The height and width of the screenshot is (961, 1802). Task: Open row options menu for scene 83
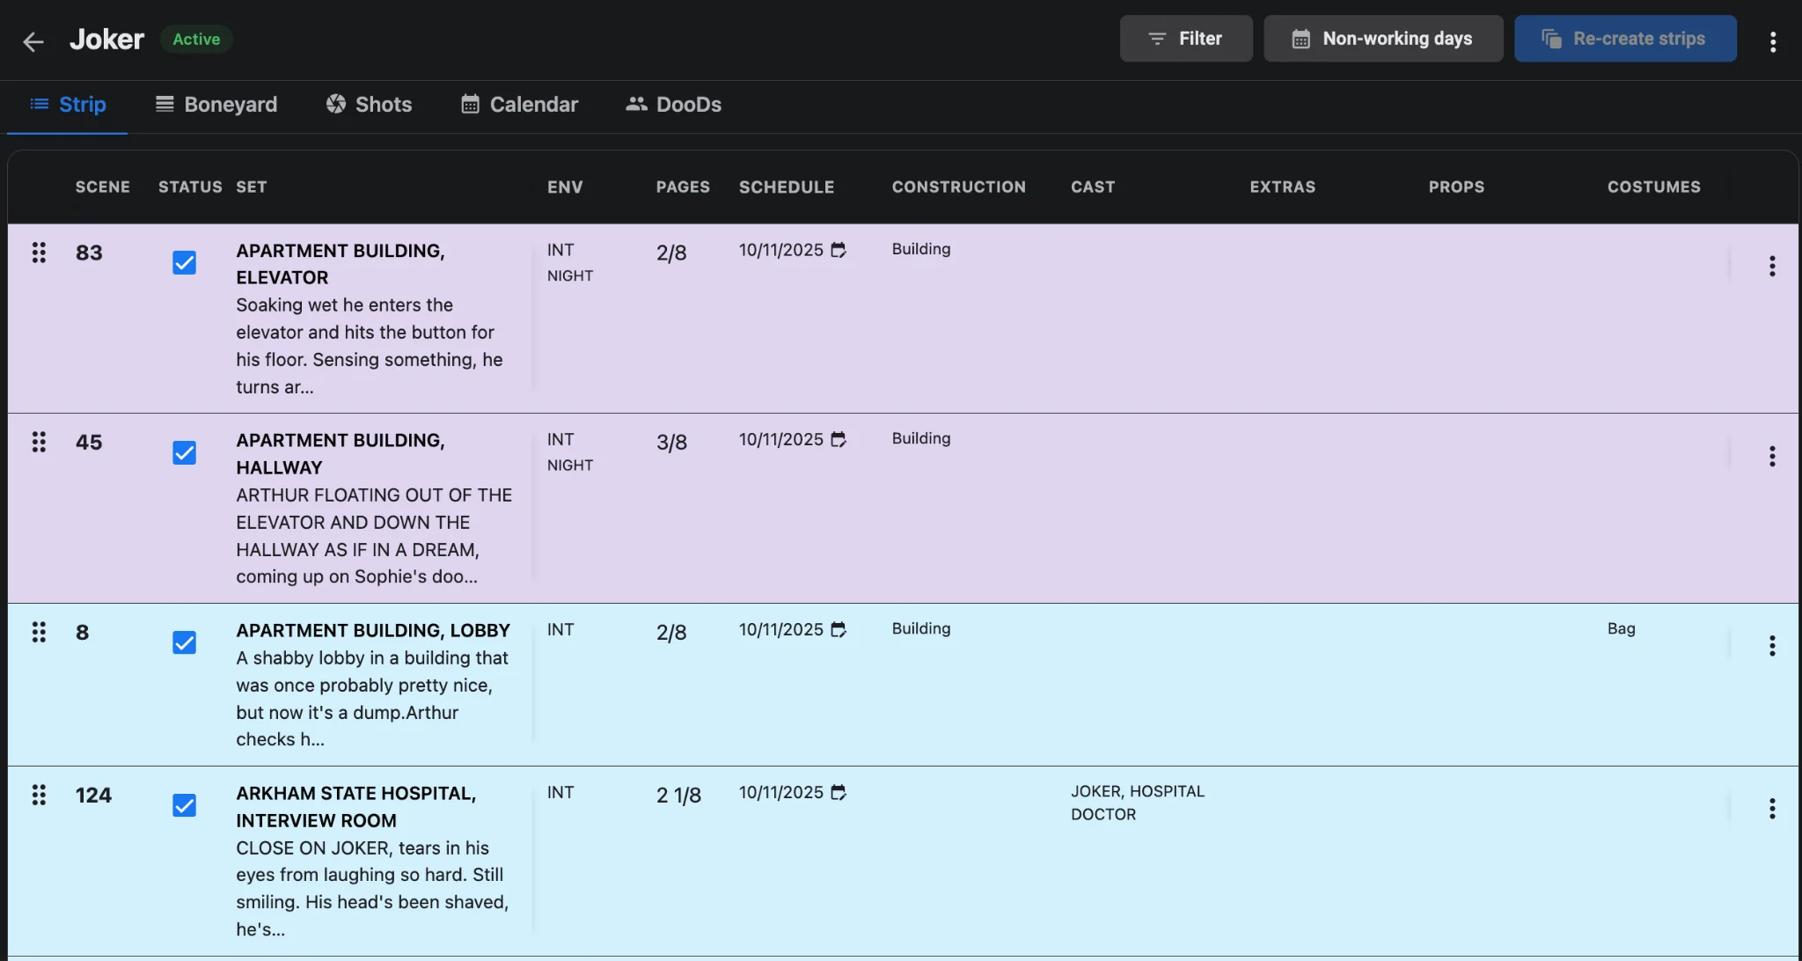pos(1772,267)
